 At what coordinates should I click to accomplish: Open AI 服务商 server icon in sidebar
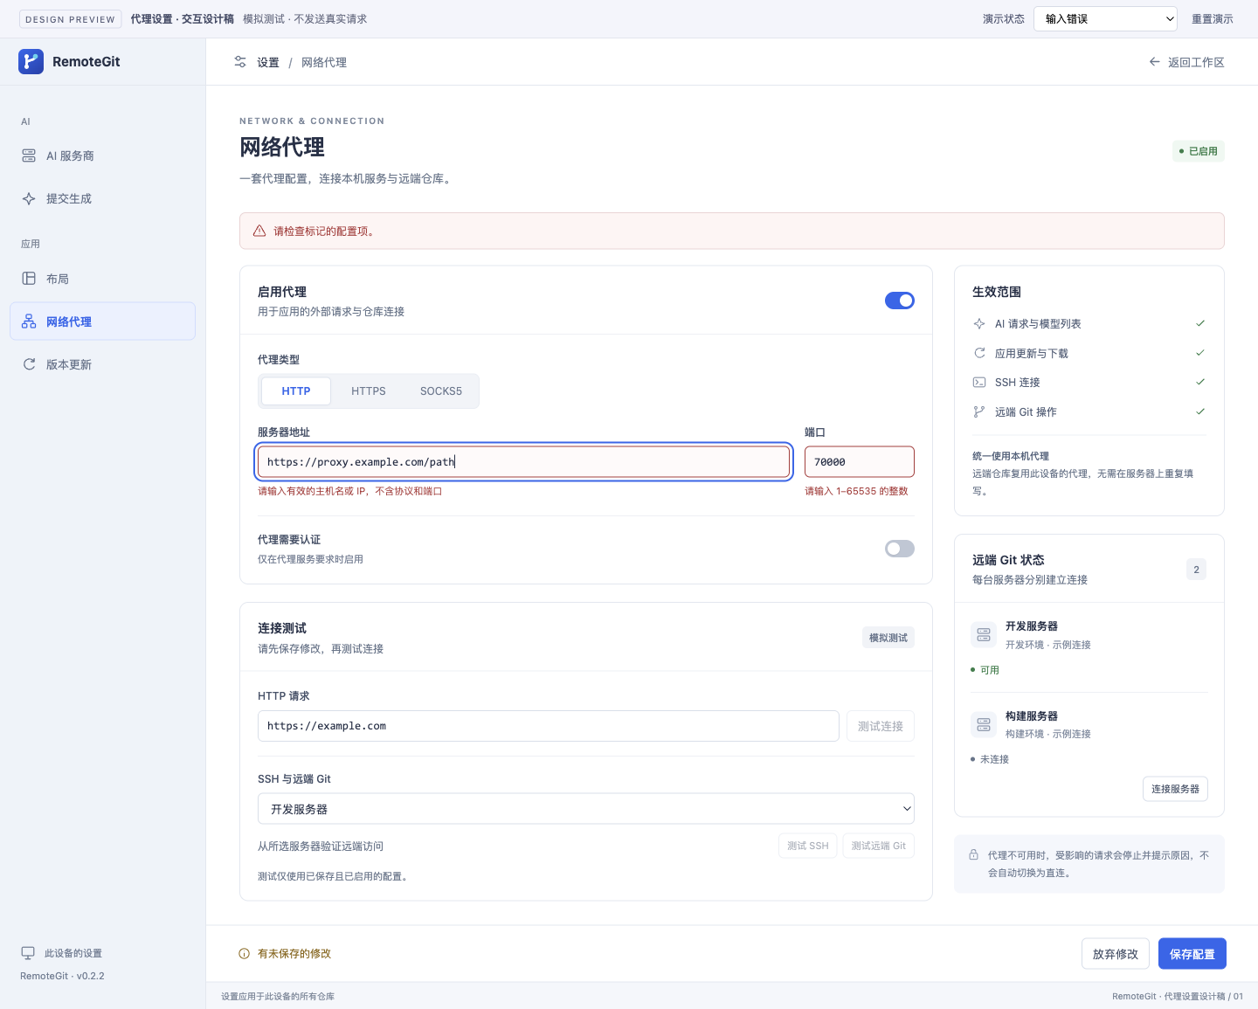(29, 155)
